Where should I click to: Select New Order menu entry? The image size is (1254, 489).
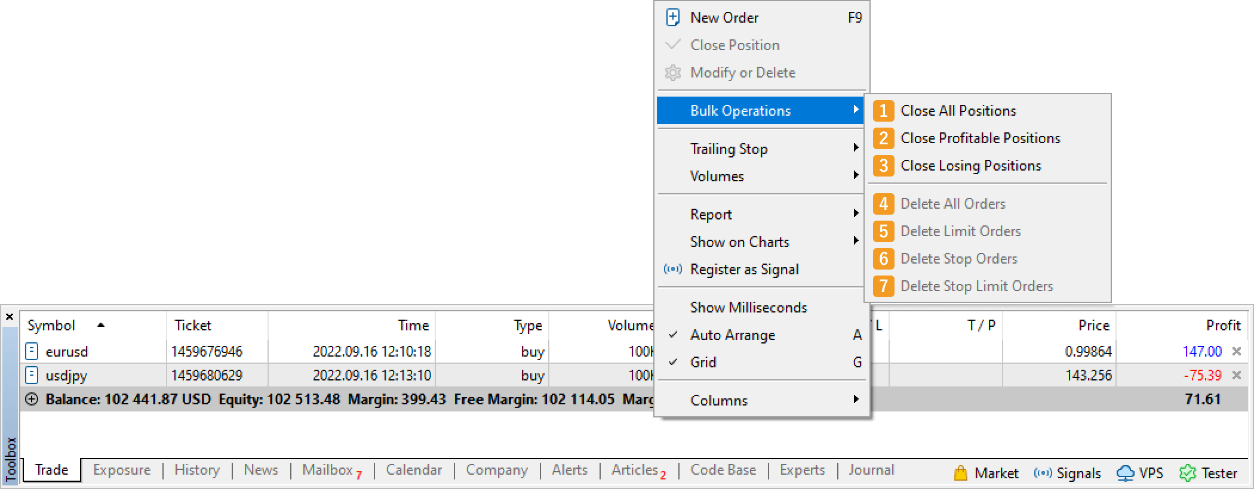click(762, 17)
